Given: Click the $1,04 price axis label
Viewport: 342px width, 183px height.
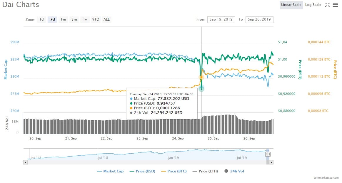Looking at the screenshot, I should point(283,42).
